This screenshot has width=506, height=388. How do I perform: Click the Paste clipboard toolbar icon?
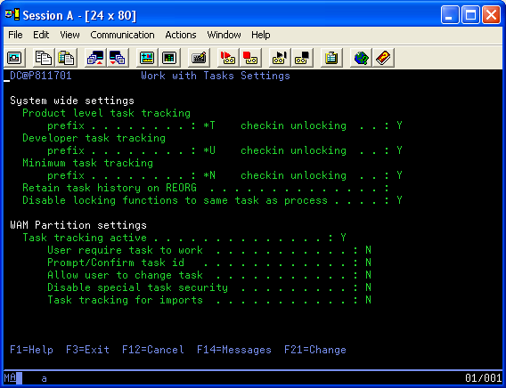pyautogui.click(x=66, y=58)
